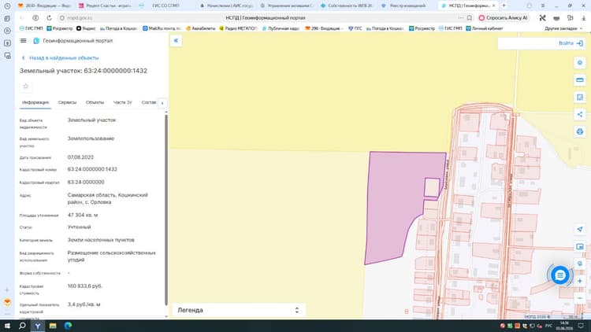Click the info panel scrollbar
The width and height of the screenshot is (591, 332).
pyautogui.click(x=166, y=209)
